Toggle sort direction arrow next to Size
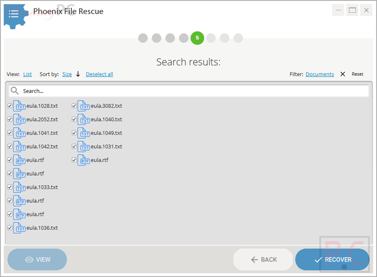Viewport: 377px width, 277px height. pos(78,74)
